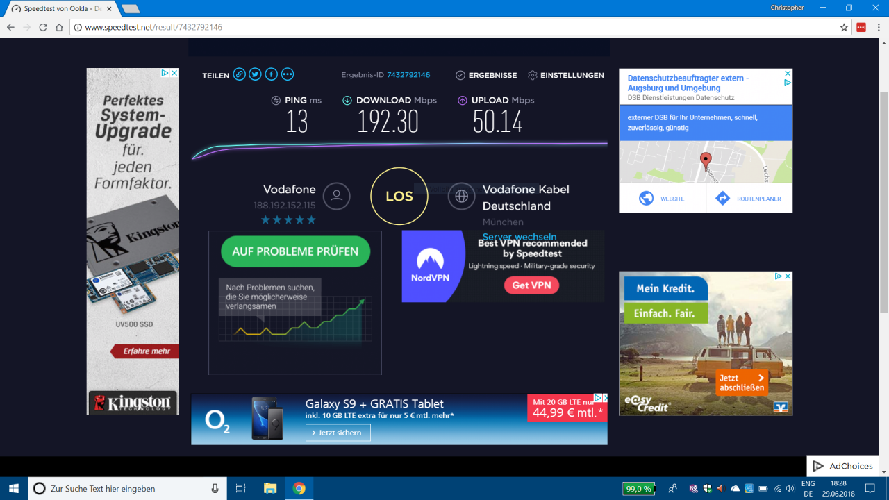
Task: Open volume control in system tray
Action: 790,488
